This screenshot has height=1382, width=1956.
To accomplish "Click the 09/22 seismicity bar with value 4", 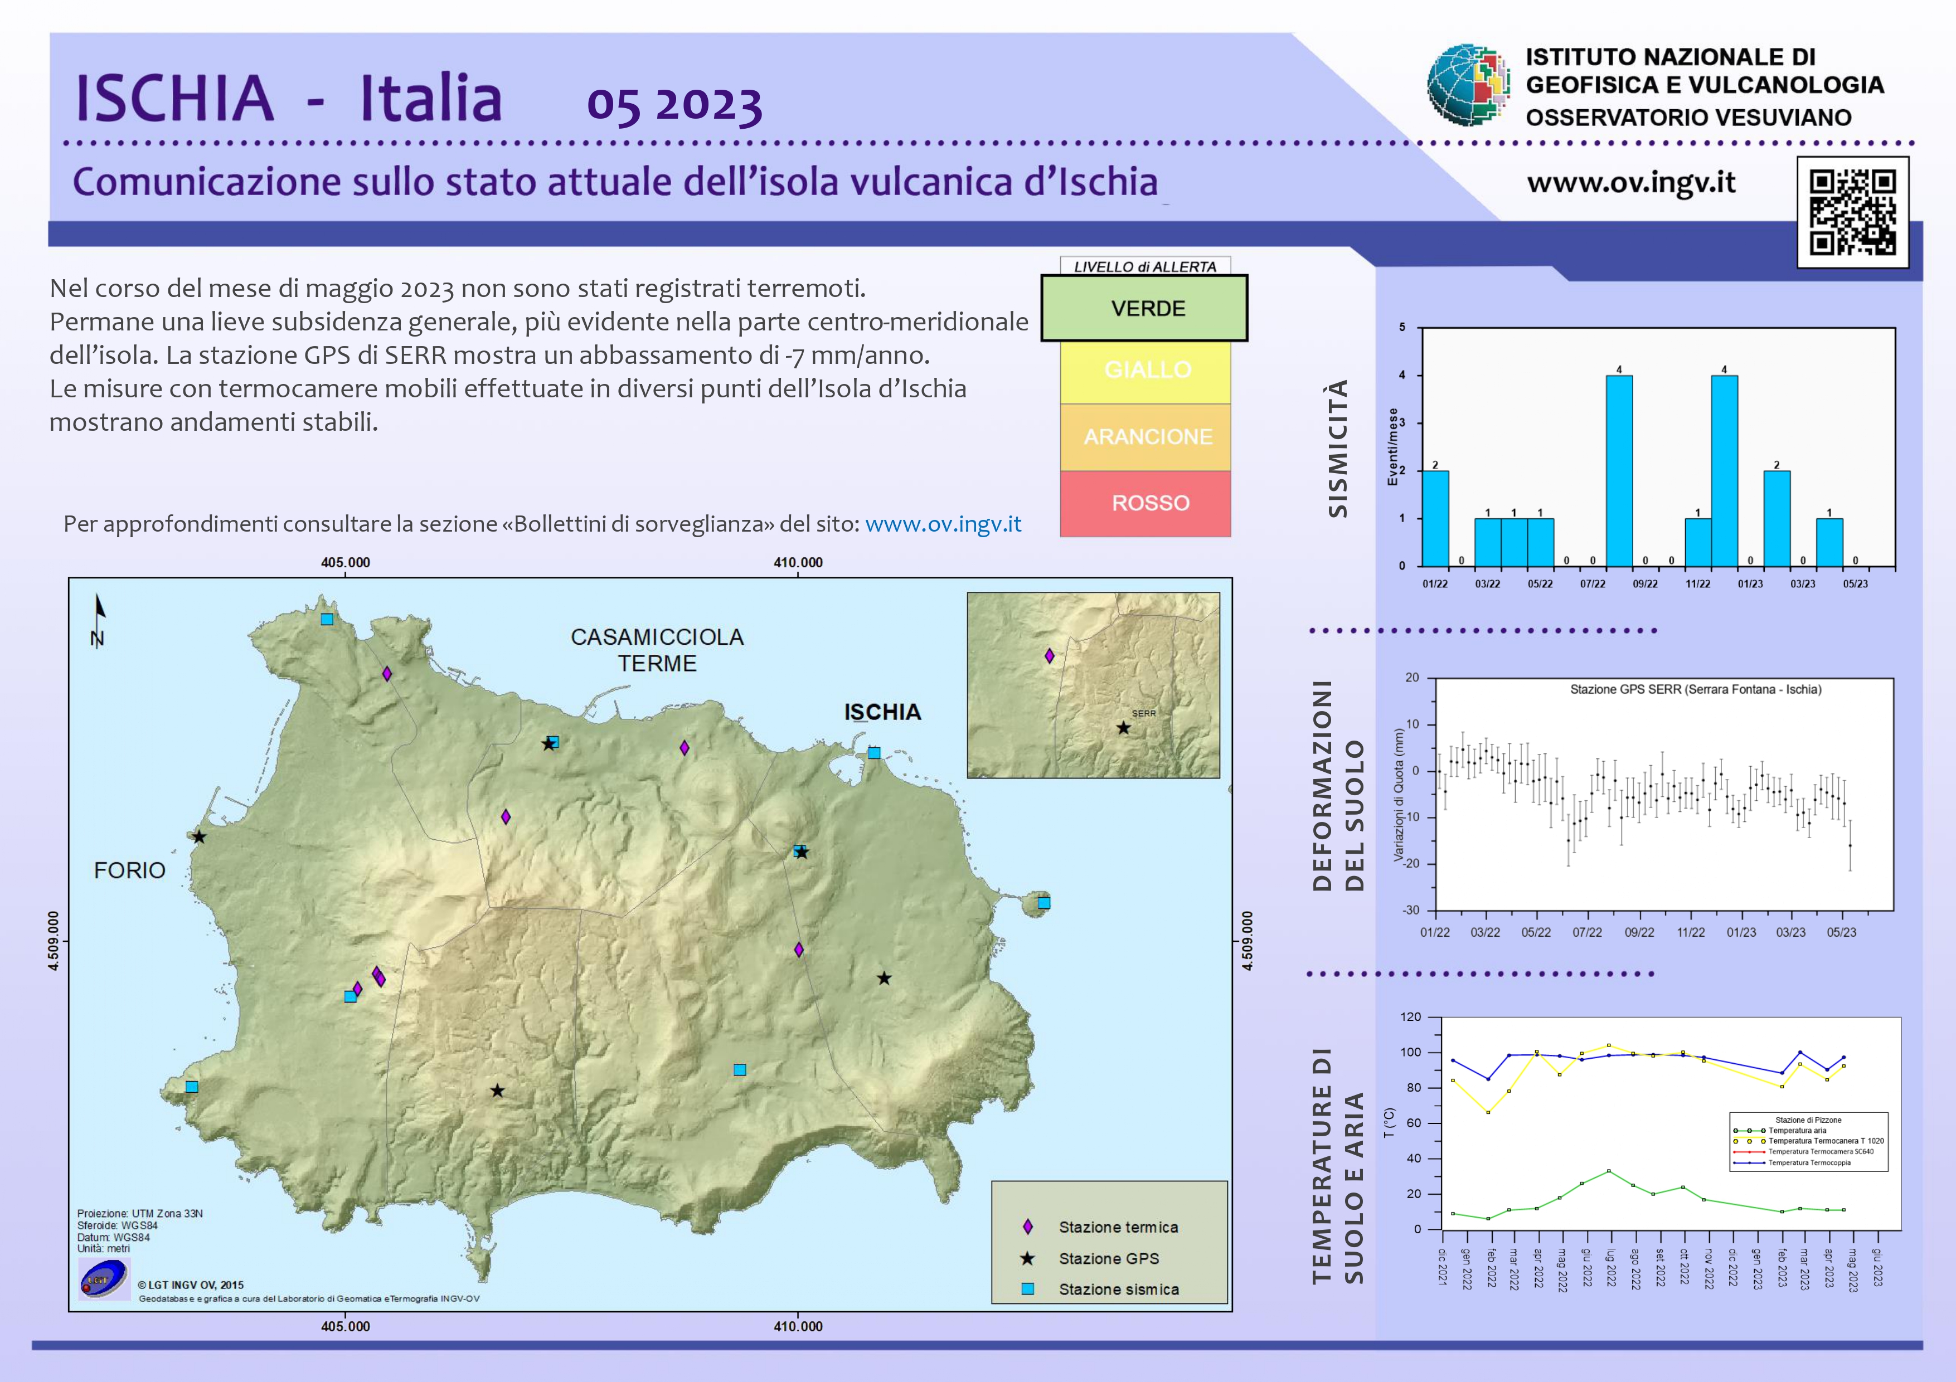I will click(x=1619, y=471).
